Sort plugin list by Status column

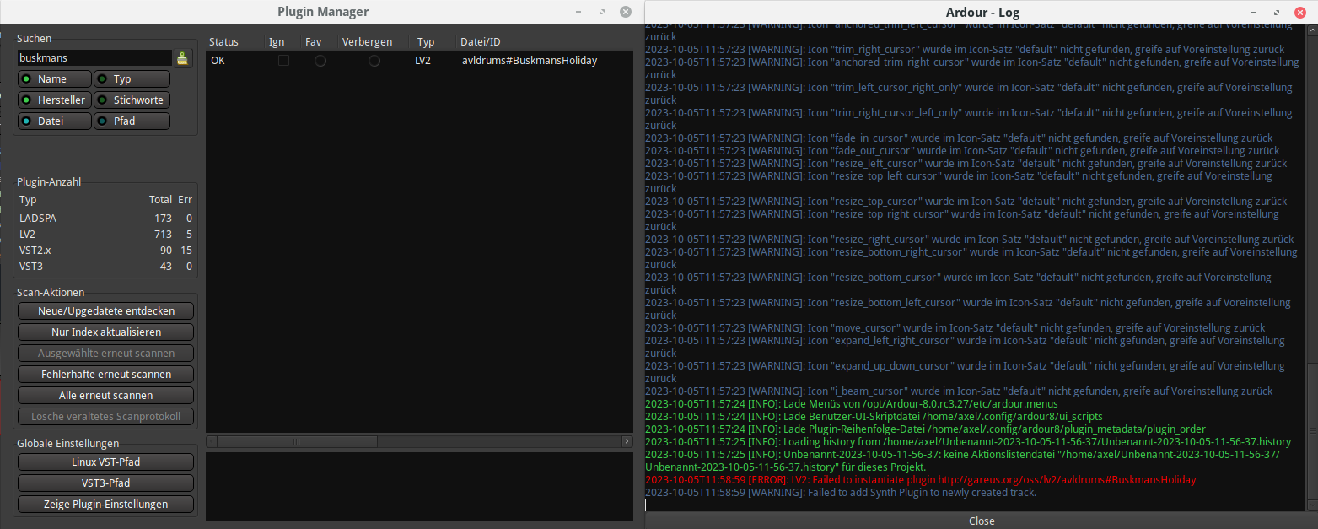[x=224, y=41]
